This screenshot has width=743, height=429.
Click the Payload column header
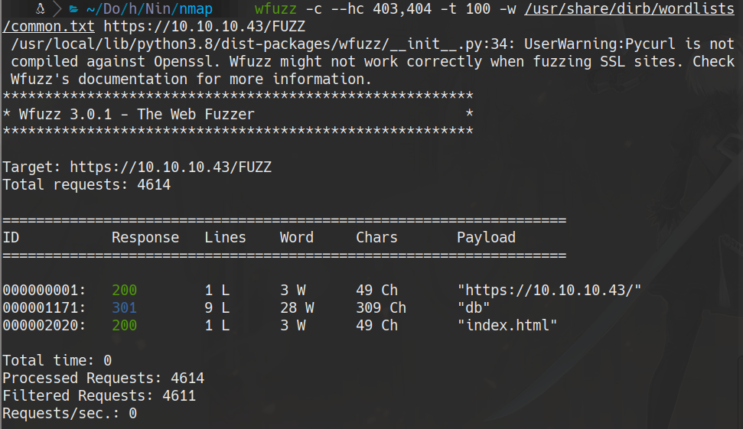tap(486, 238)
